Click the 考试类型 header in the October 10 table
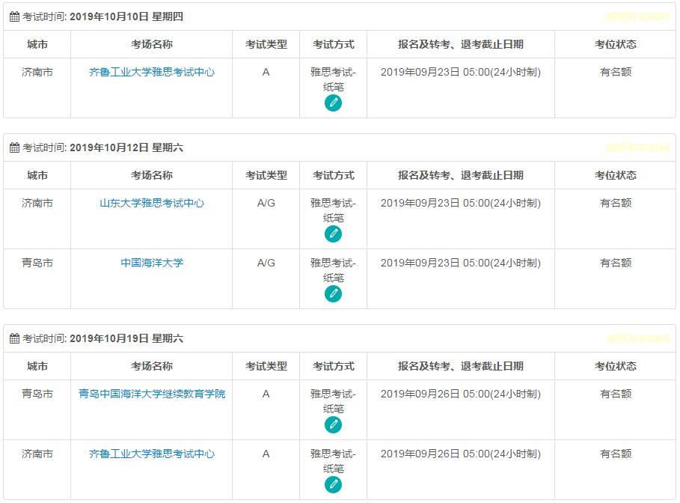 pyautogui.click(x=266, y=44)
